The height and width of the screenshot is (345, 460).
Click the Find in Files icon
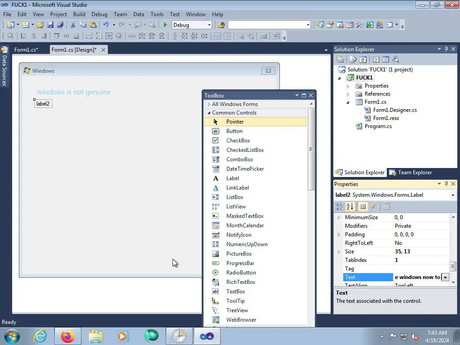coord(221,25)
